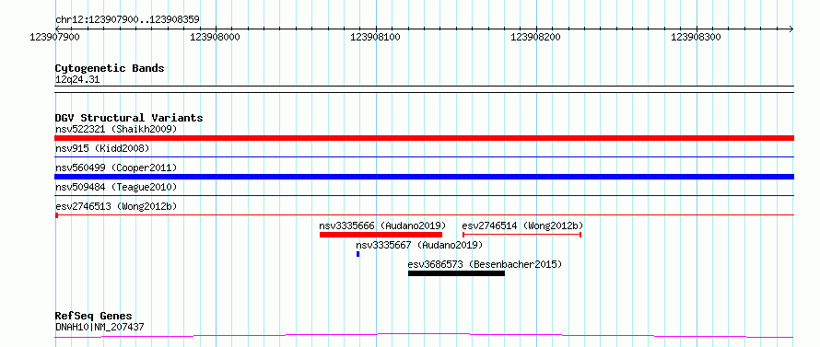Select the magenta DNAH10 gene line
The image size is (820, 347).
coord(424,336)
